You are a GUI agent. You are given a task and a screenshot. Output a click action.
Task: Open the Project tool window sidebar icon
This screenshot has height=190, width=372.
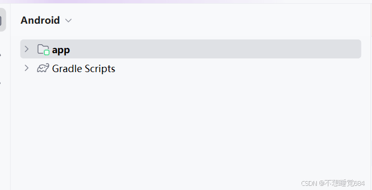tap(3, 20)
